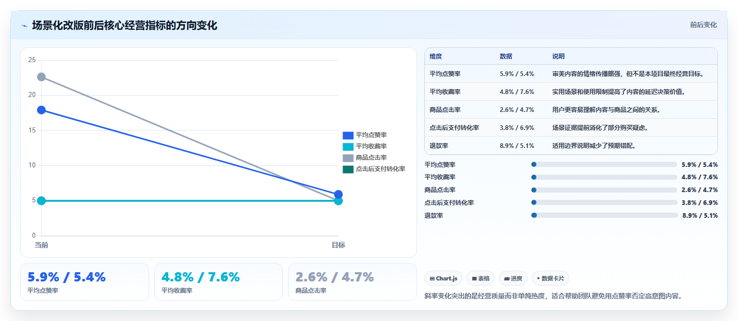
Task: Click 平均收藏率 progress bar
Action: tap(604, 177)
